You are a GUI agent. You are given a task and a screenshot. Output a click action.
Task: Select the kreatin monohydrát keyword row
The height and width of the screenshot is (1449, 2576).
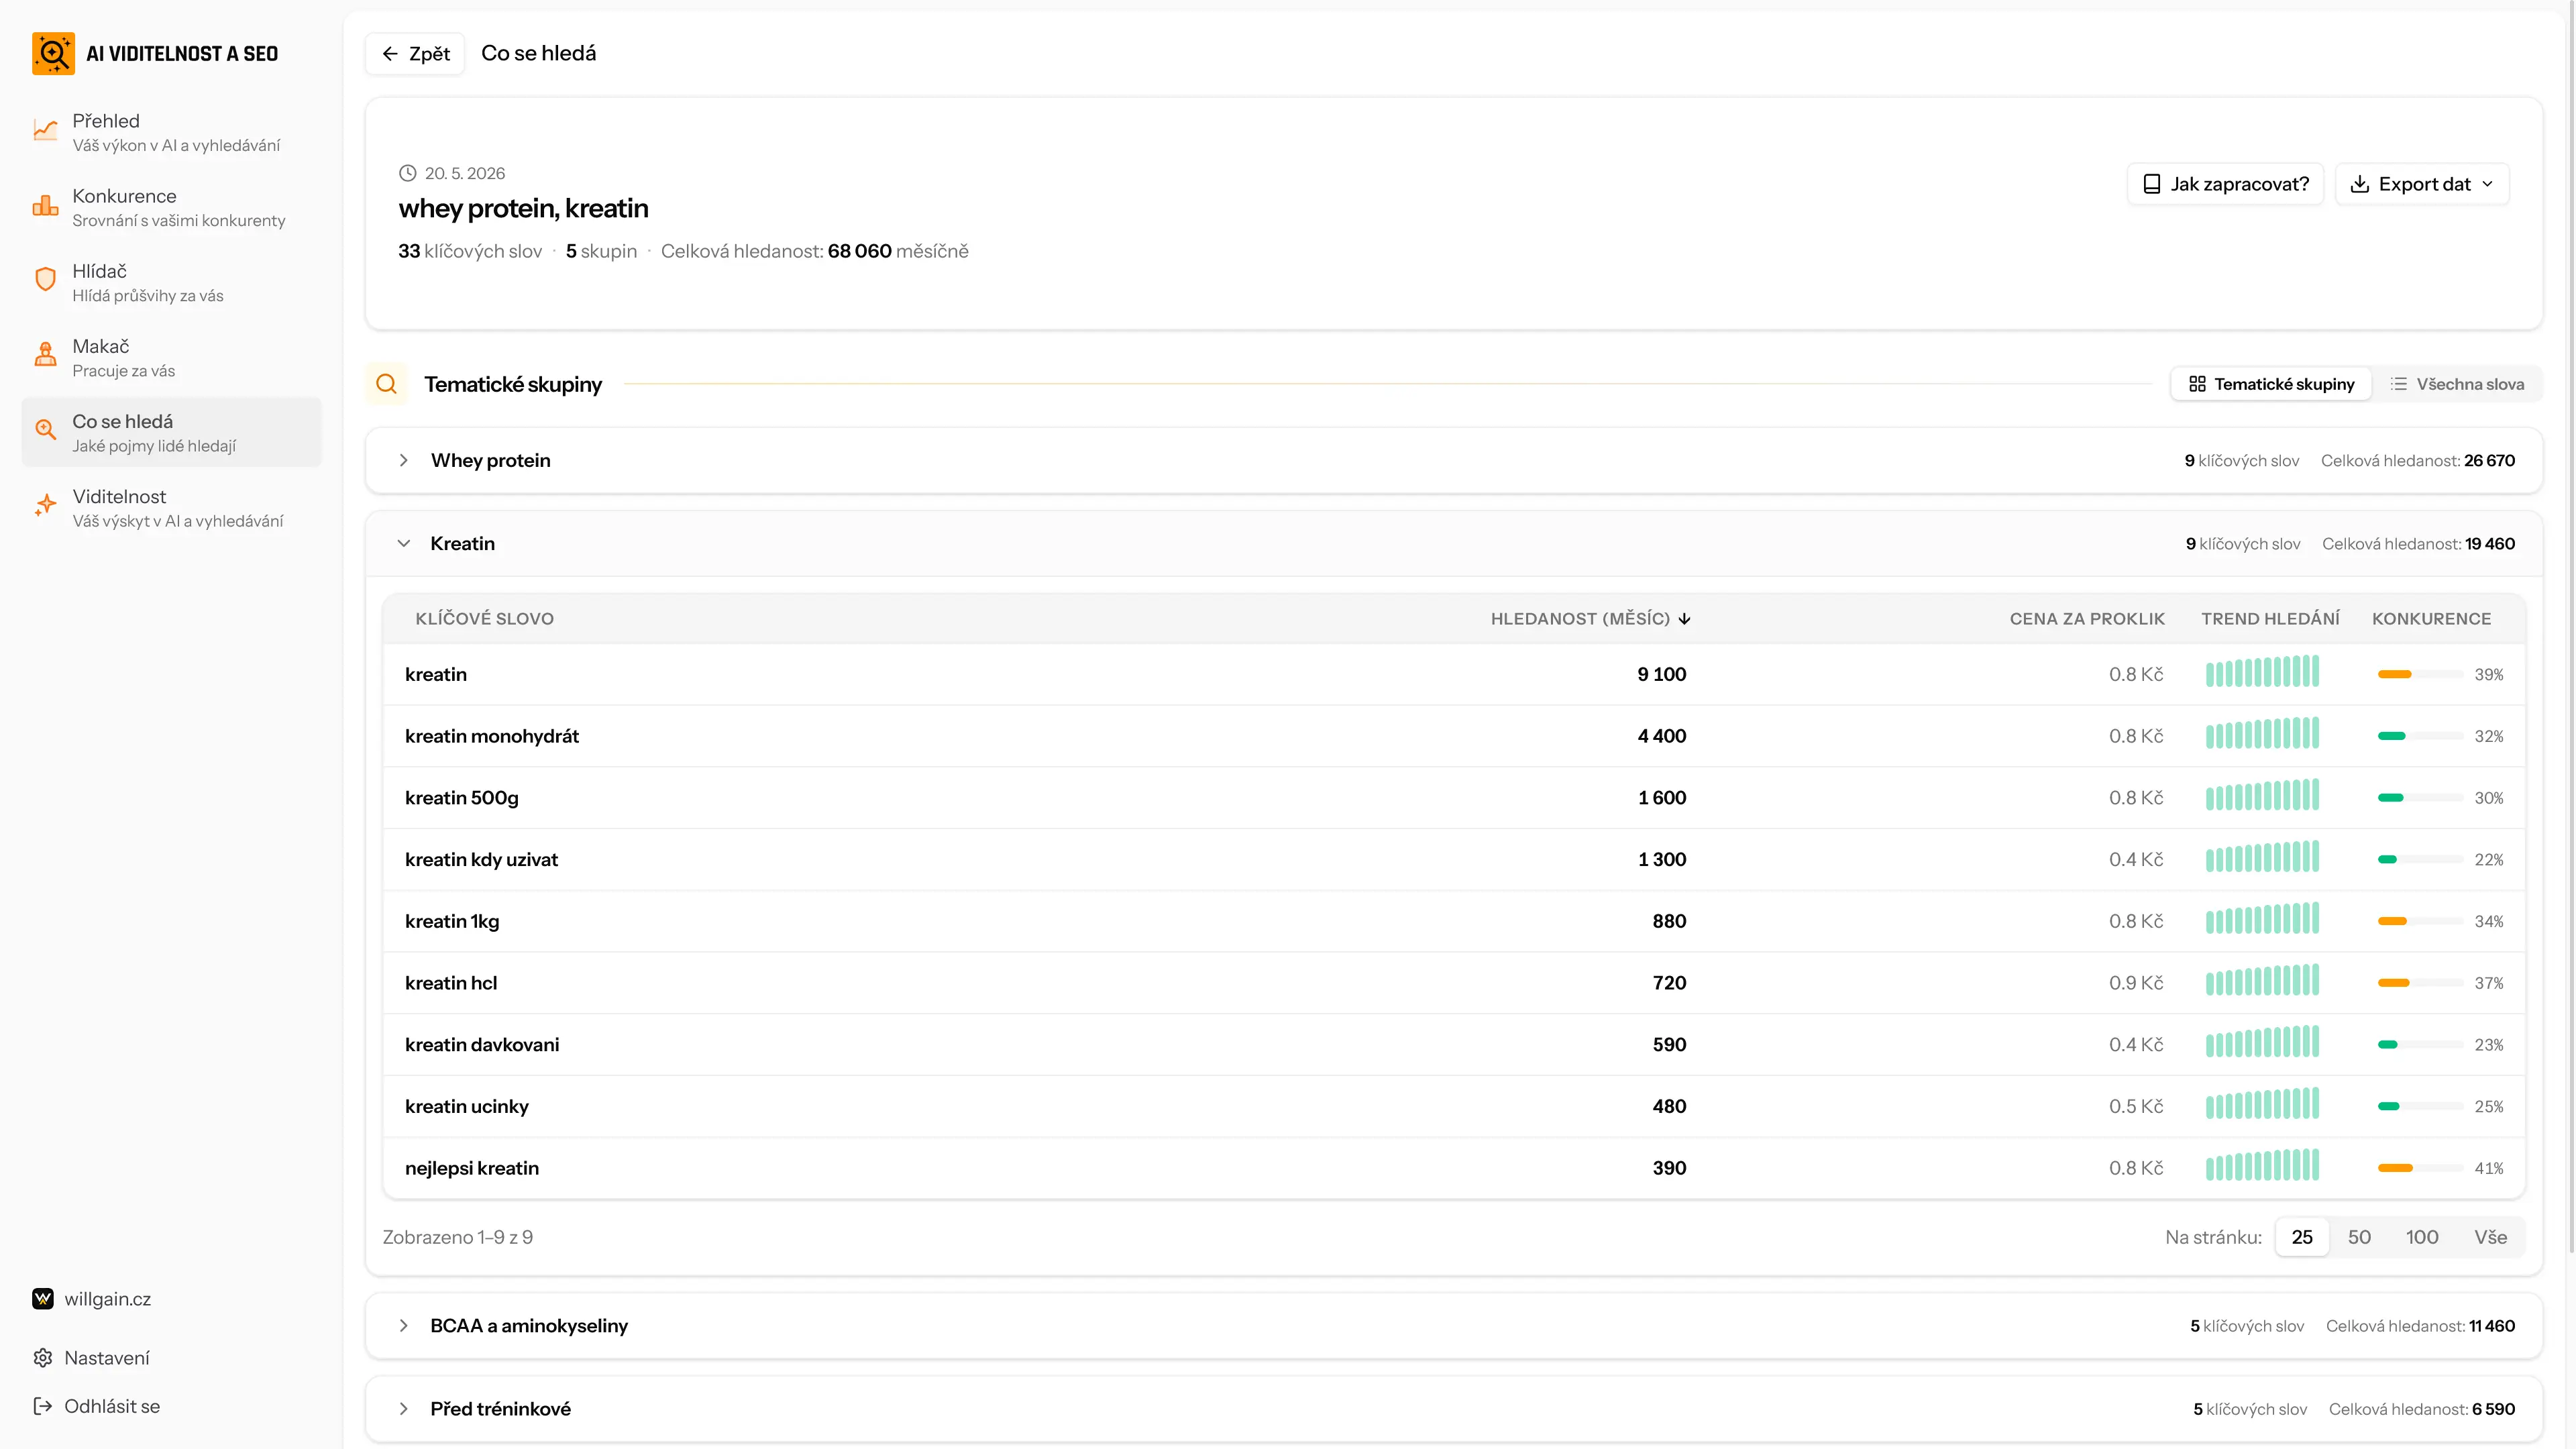click(x=1454, y=736)
